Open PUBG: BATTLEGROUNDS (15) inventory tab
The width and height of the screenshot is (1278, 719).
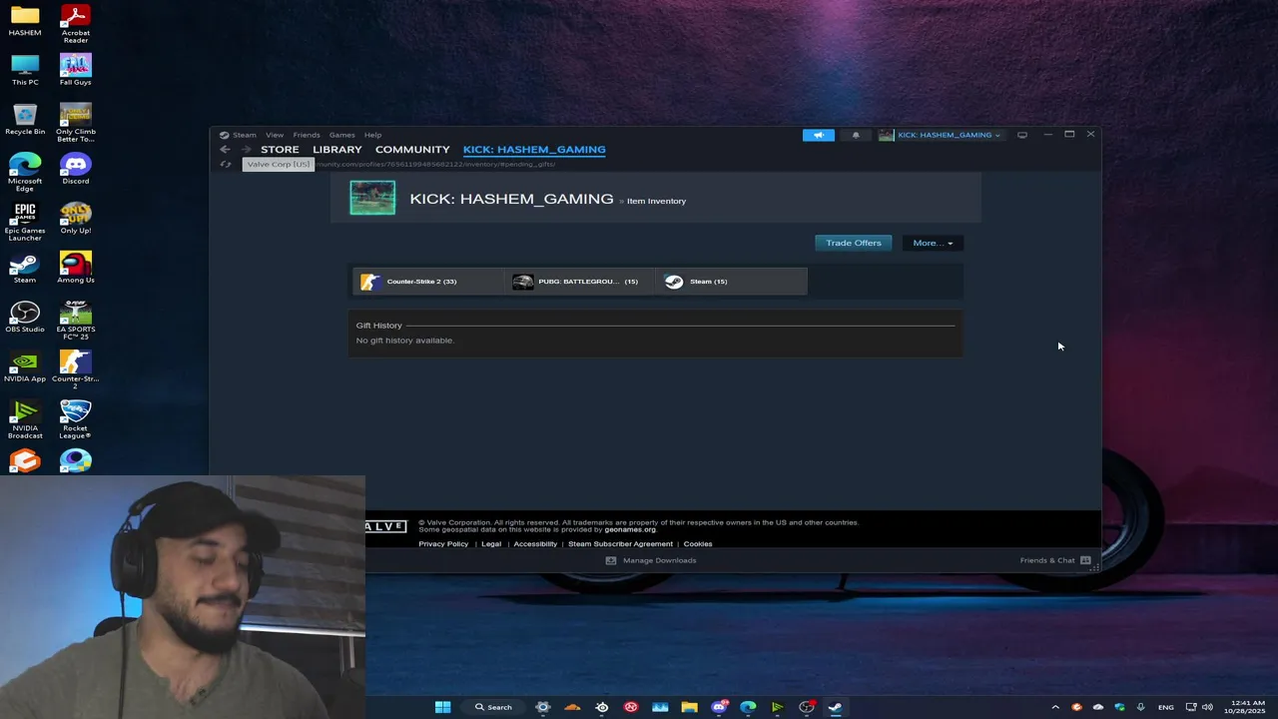580,282
